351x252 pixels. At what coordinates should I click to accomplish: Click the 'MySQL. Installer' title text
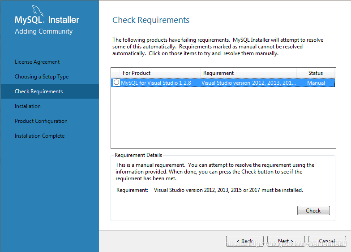click(x=47, y=20)
